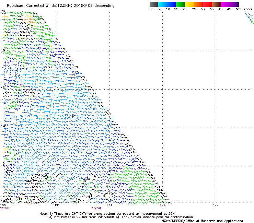Click the black contamination circle near 20N
Viewport: 254px width, 223px height.
pos(32,25)
